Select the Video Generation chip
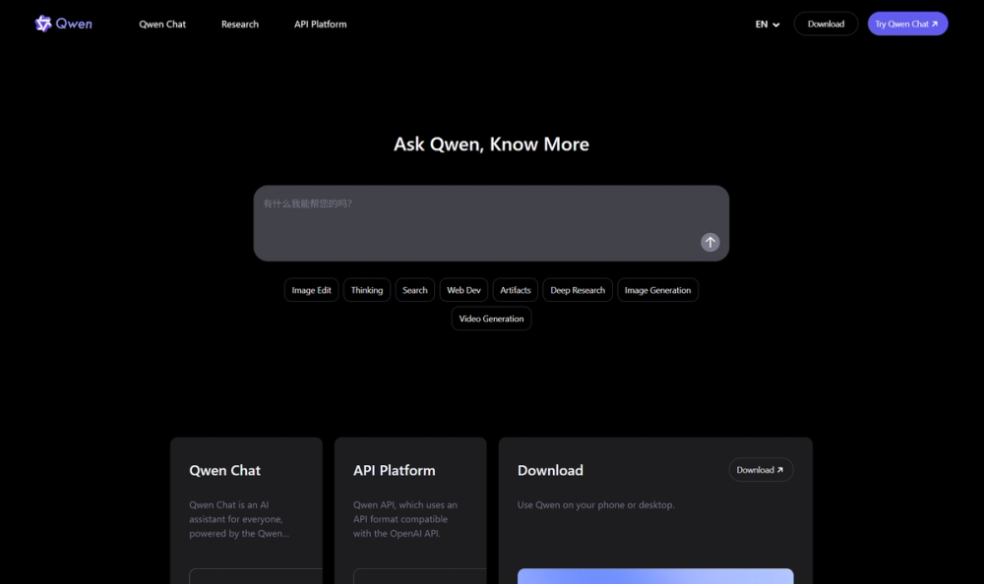This screenshot has width=984, height=584. coord(491,319)
